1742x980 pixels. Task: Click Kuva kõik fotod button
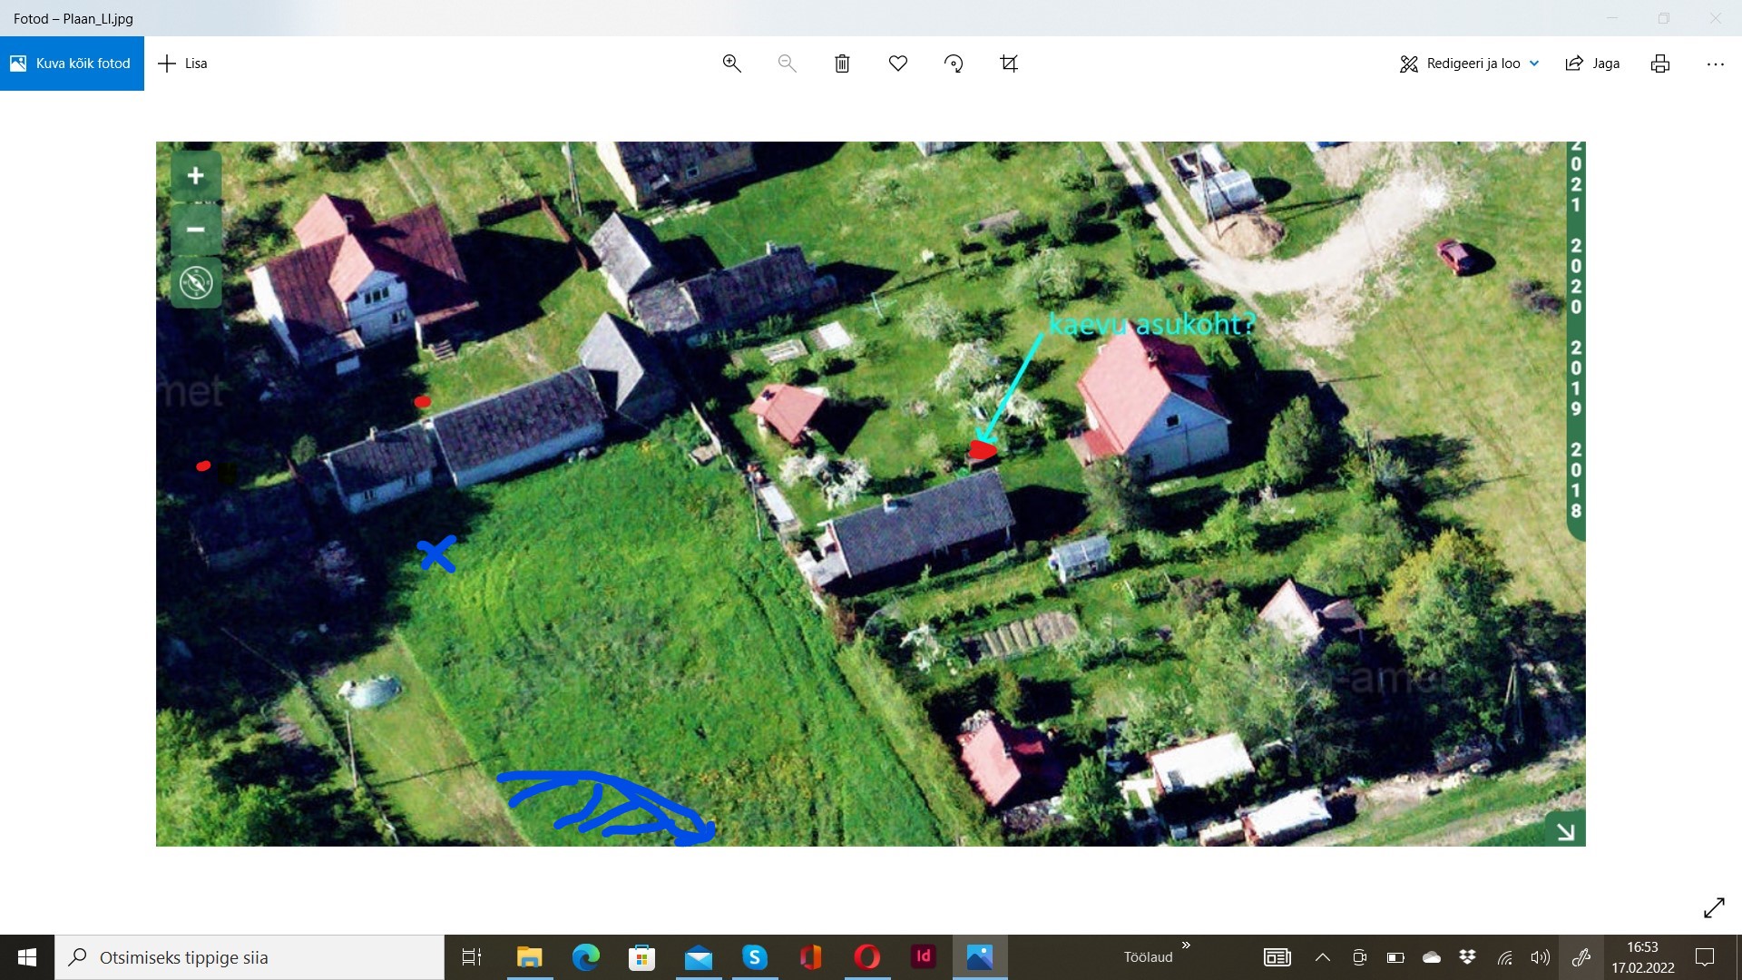coord(72,64)
